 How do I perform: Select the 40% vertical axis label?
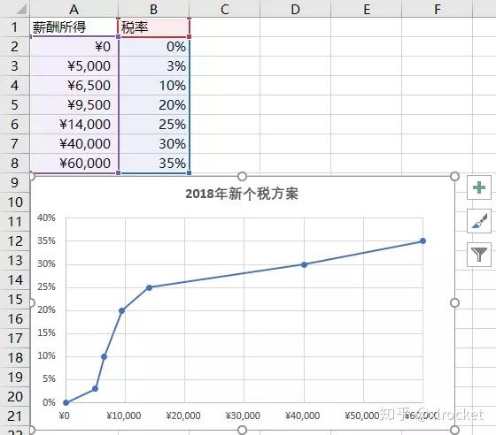coord(46,217)
